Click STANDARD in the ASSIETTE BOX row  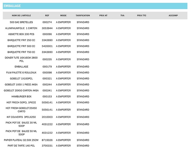[83, 34]
